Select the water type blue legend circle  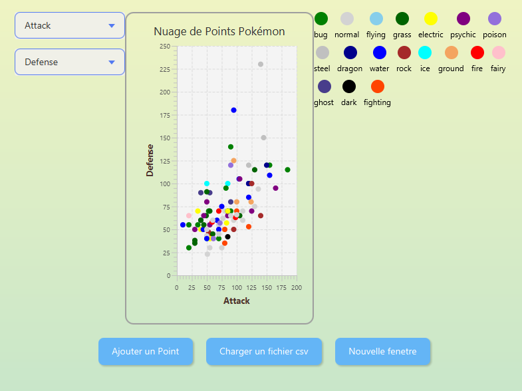tap(380, 53)
